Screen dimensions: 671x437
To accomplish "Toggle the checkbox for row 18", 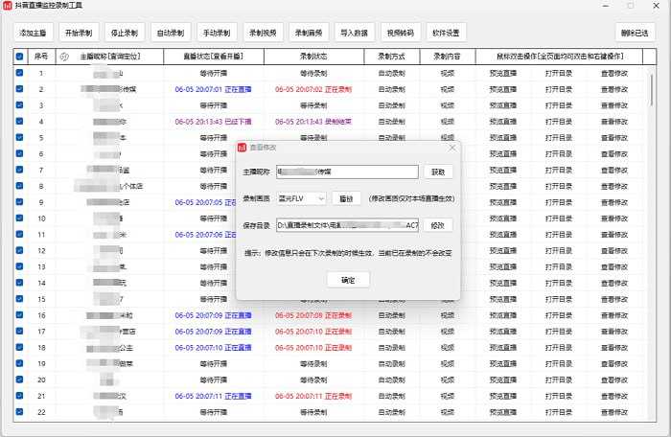I will coord(19,347).
